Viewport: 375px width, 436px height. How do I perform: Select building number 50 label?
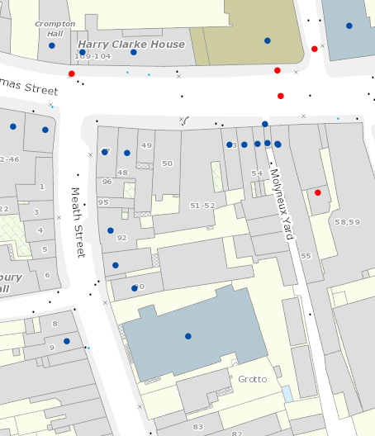point(167,163)
